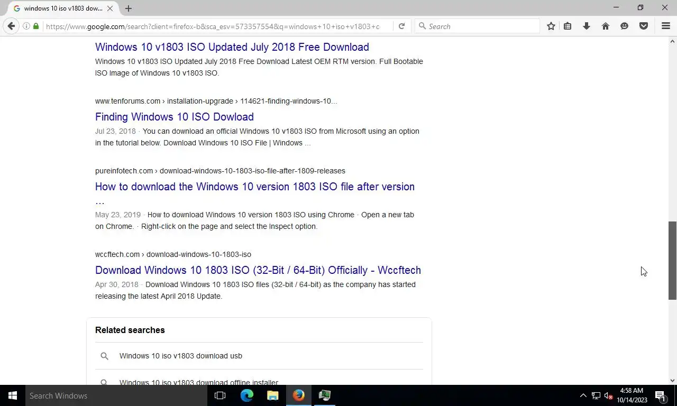
Task: Show bookmarks library icon
Action: coord(568,26)
